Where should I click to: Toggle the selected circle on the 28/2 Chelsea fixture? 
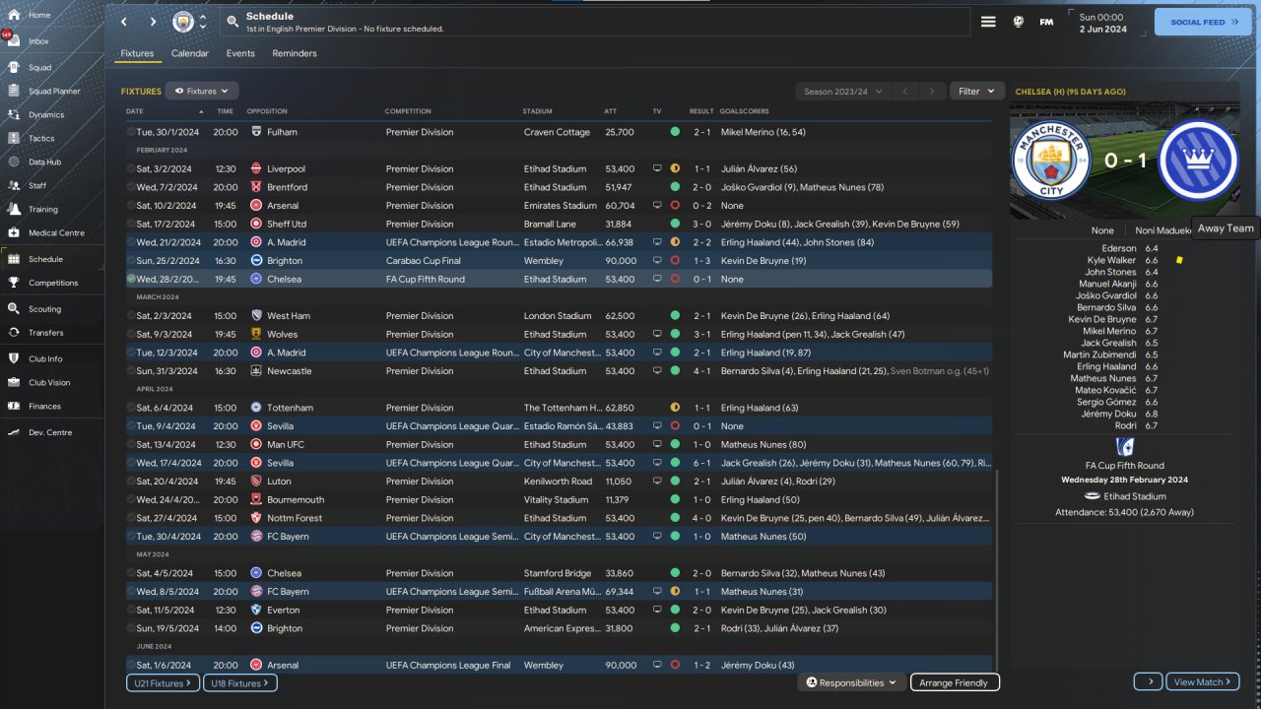point(131,279)
